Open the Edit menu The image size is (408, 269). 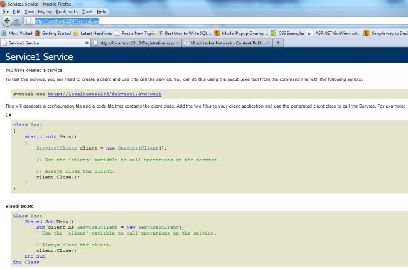(x=16, y=12)
